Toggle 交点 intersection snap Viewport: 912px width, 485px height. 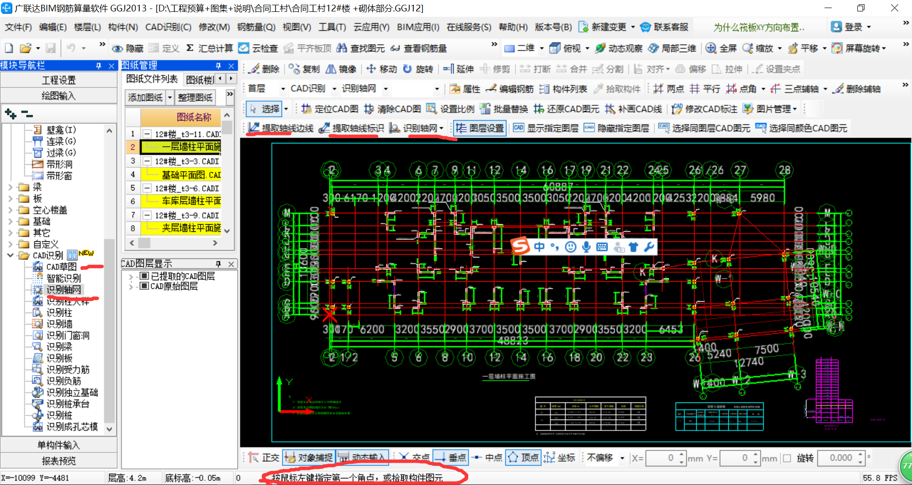[x=414, y=457]
